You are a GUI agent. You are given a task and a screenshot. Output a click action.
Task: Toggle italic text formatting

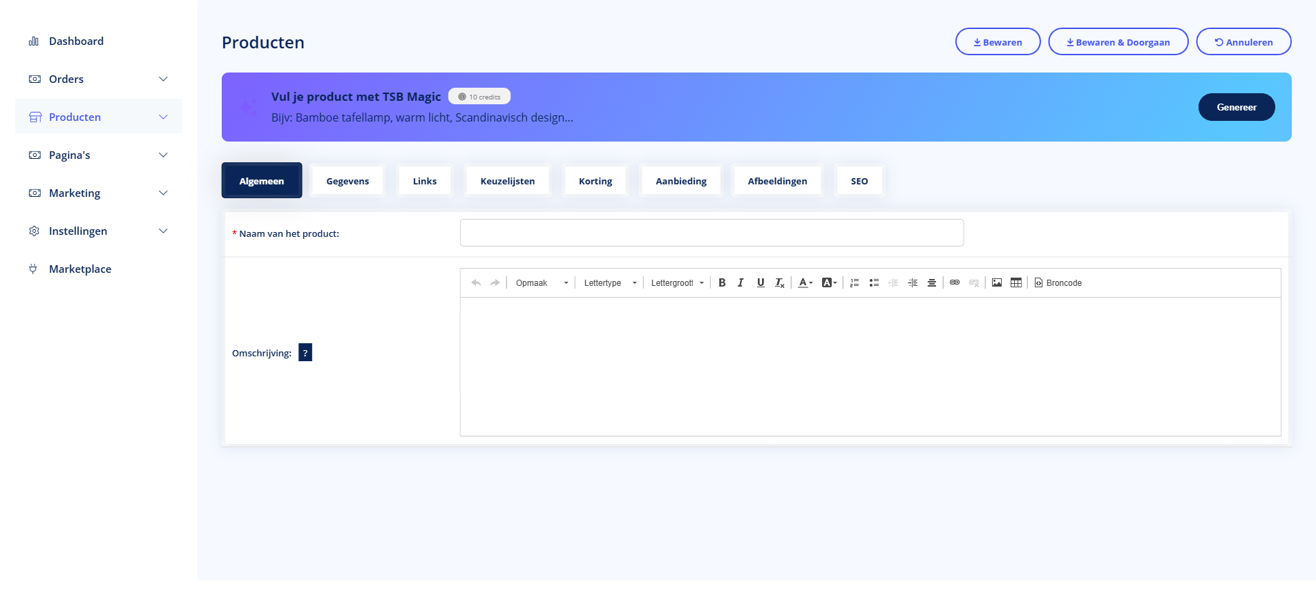741,283
